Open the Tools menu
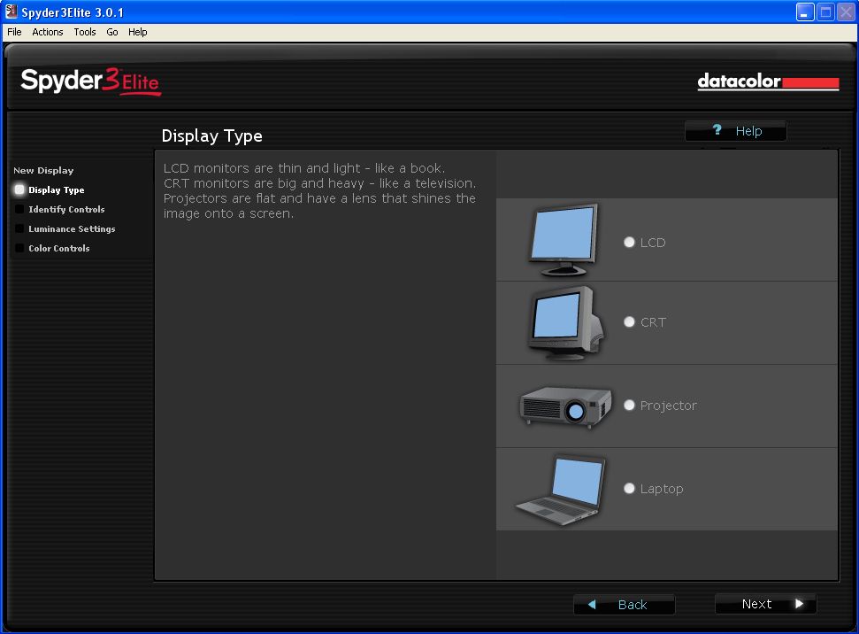This screenshot has height=634, width=859. [x=85, y=32]
